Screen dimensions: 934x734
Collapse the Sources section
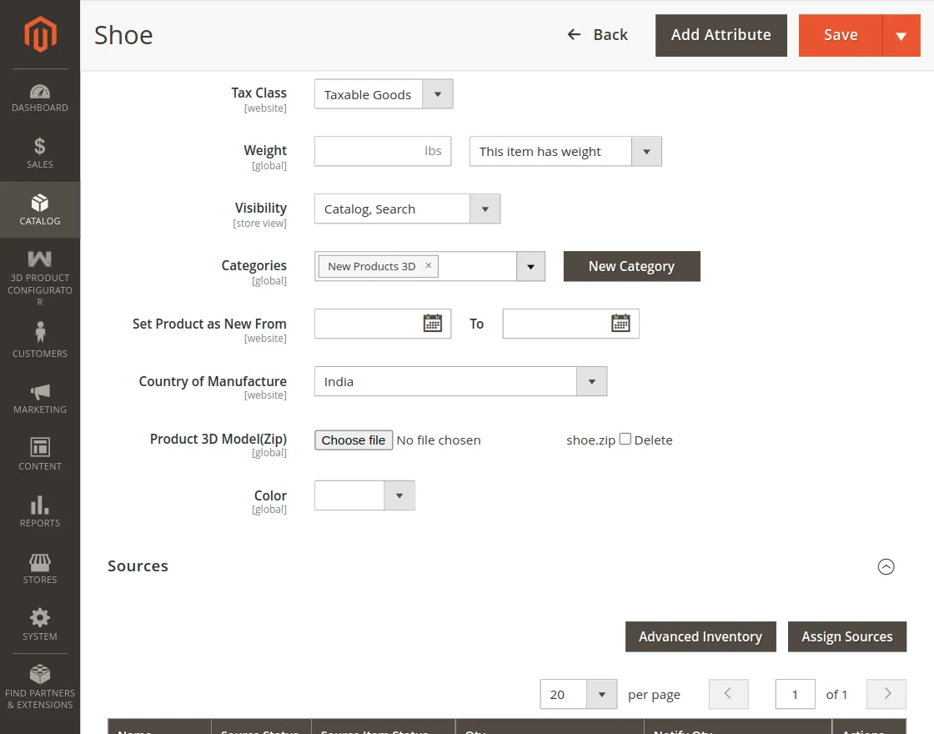point(886,566)
